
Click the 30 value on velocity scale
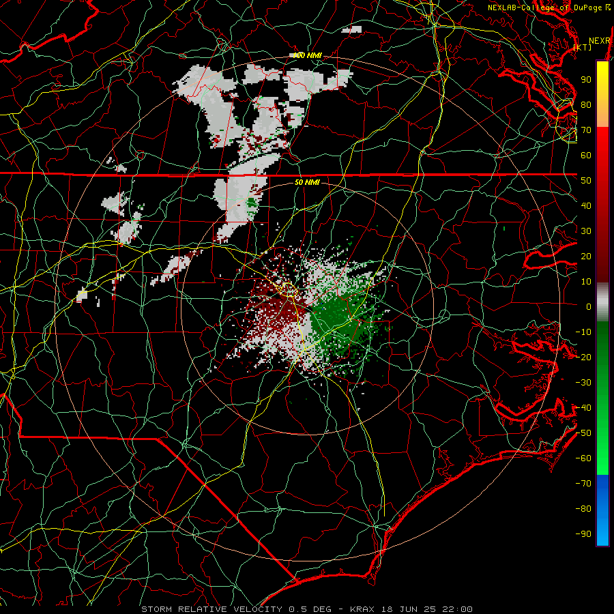coord(586,231)
